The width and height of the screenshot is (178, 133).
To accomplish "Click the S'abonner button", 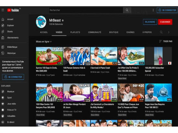I will click(165, 22).
